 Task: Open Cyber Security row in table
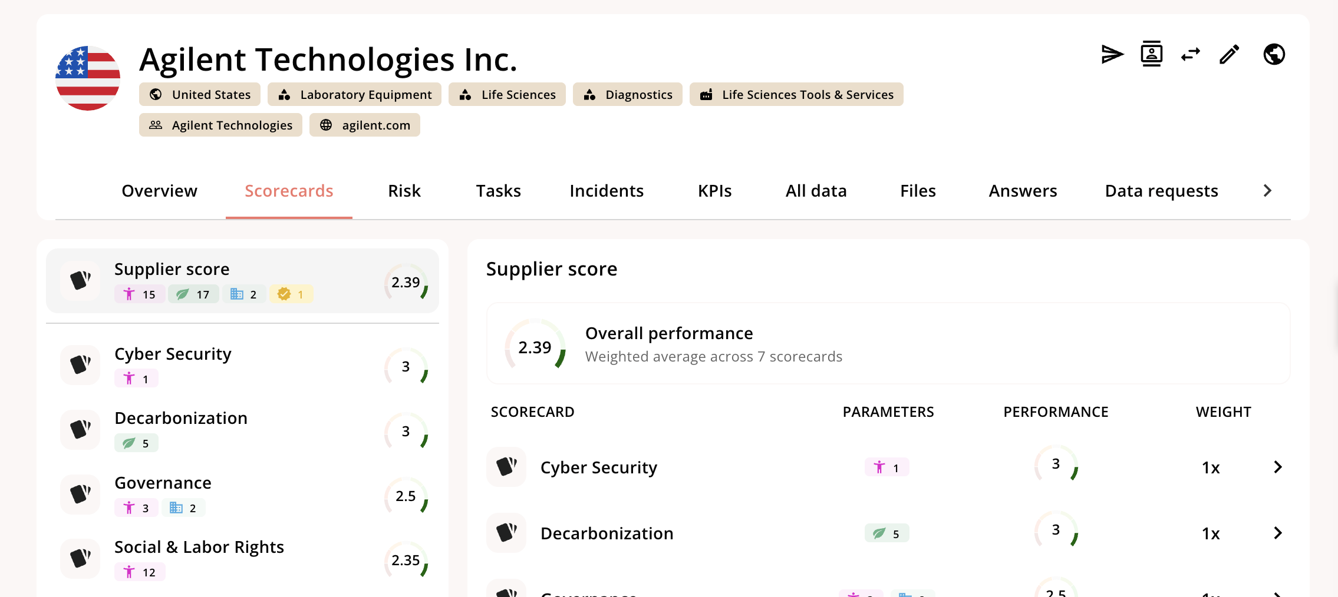(889, 467)
